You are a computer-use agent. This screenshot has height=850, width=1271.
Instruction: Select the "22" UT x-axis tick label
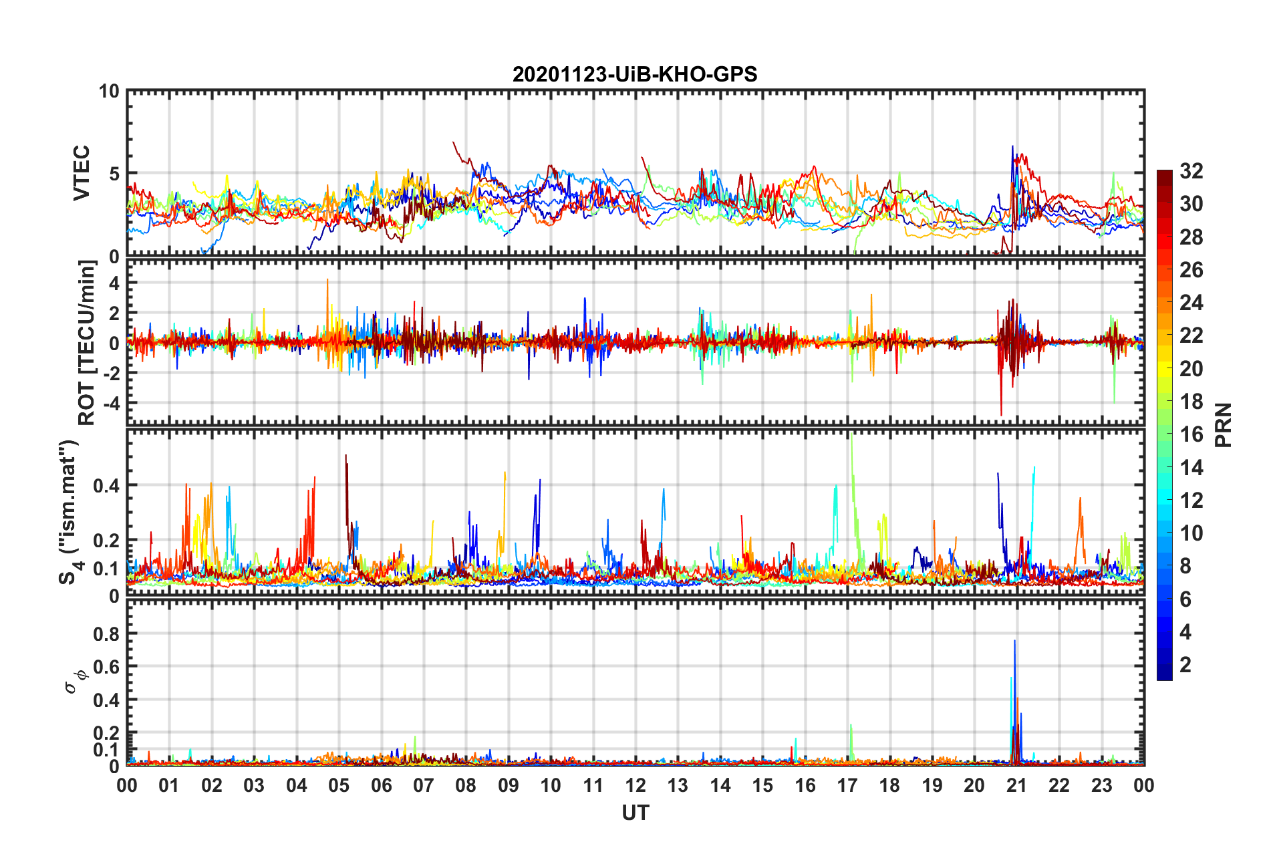1059,785
